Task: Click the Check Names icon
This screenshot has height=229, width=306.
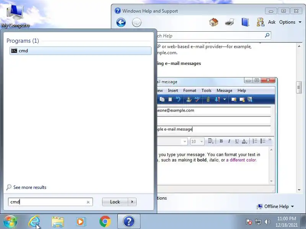Action: pyautogui.click(x=189, y=99)
